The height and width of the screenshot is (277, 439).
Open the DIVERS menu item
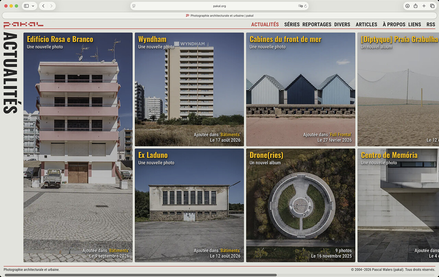pyautogui.click(x=342, y=24)
